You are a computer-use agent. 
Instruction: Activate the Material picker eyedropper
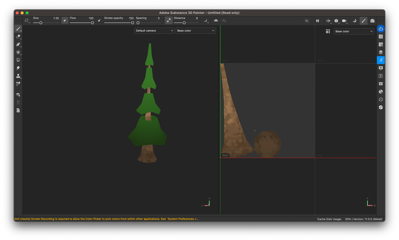tap(18, 84)
